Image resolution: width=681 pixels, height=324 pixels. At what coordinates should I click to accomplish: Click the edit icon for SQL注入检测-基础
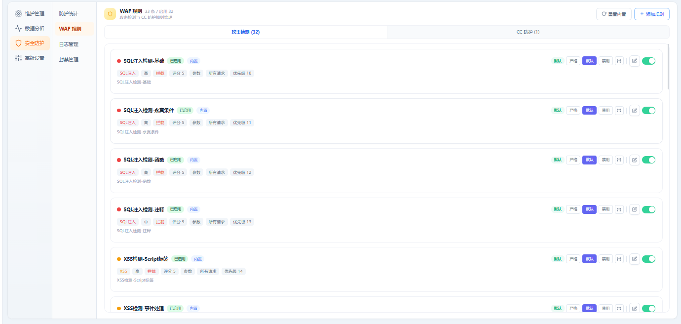pos(634,61)
